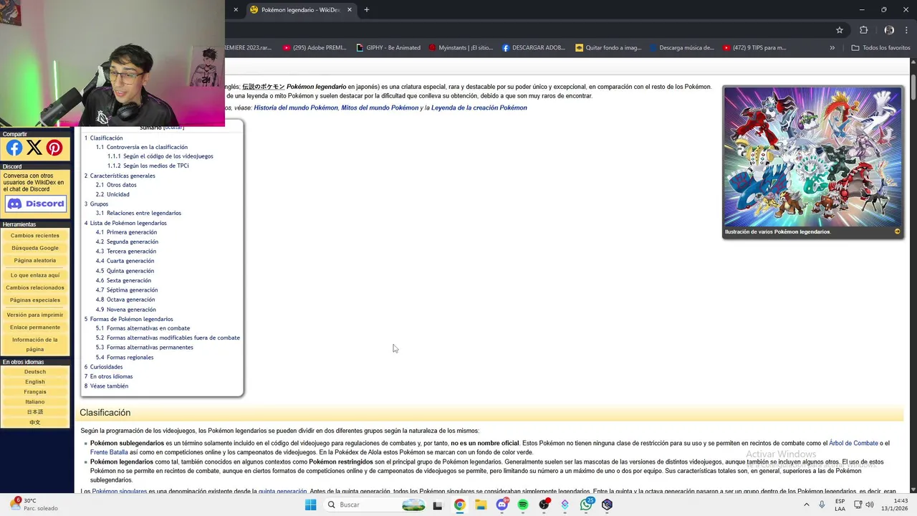Open Myinstants bookmark

click(x=461, y=48)
